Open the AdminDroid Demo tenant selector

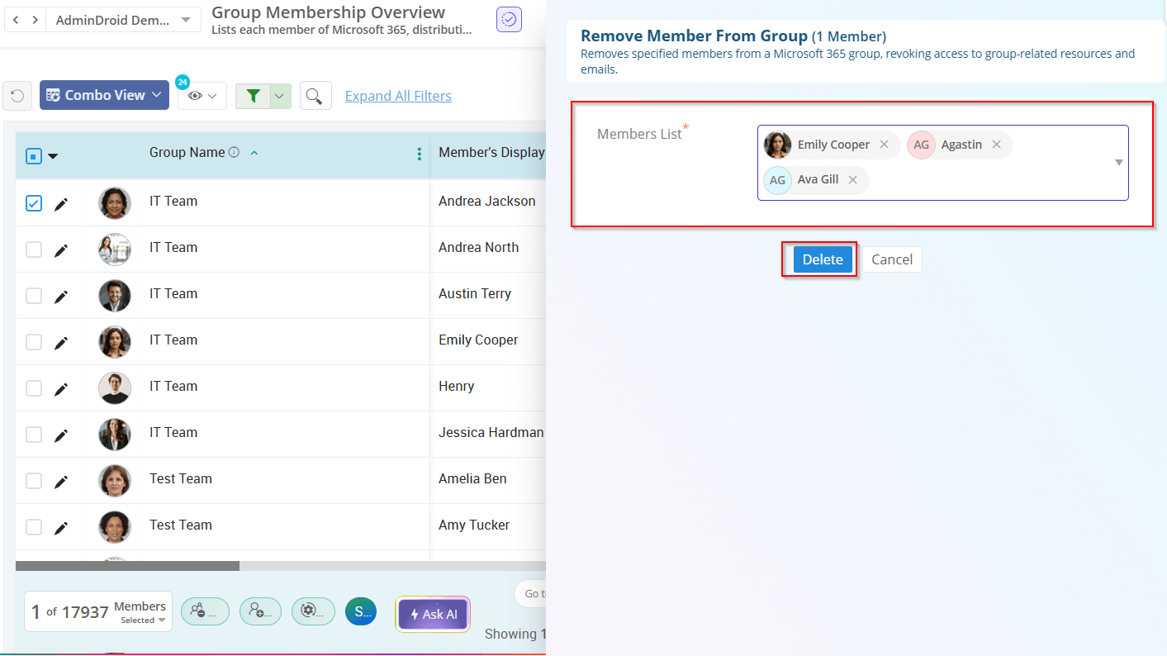122,19
